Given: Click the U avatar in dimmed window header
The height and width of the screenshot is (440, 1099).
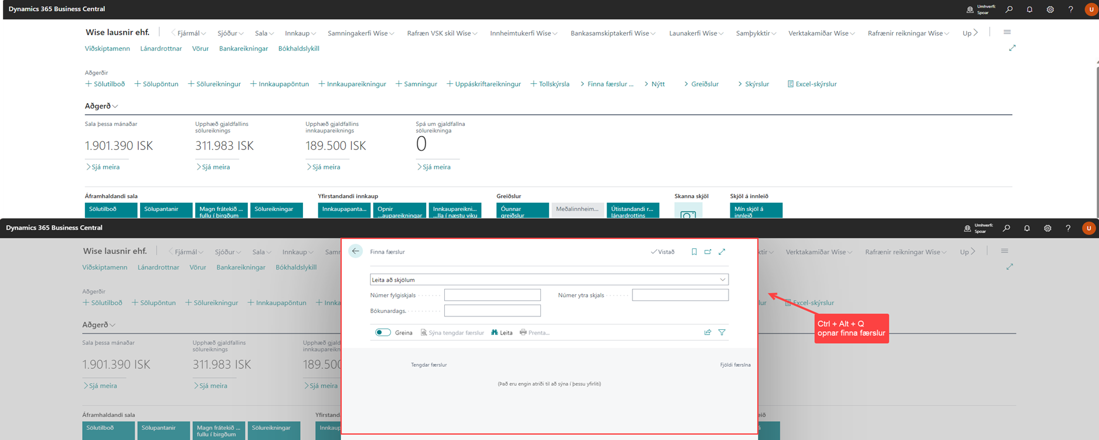Looking at the screenshot, I should [1088, 228].
